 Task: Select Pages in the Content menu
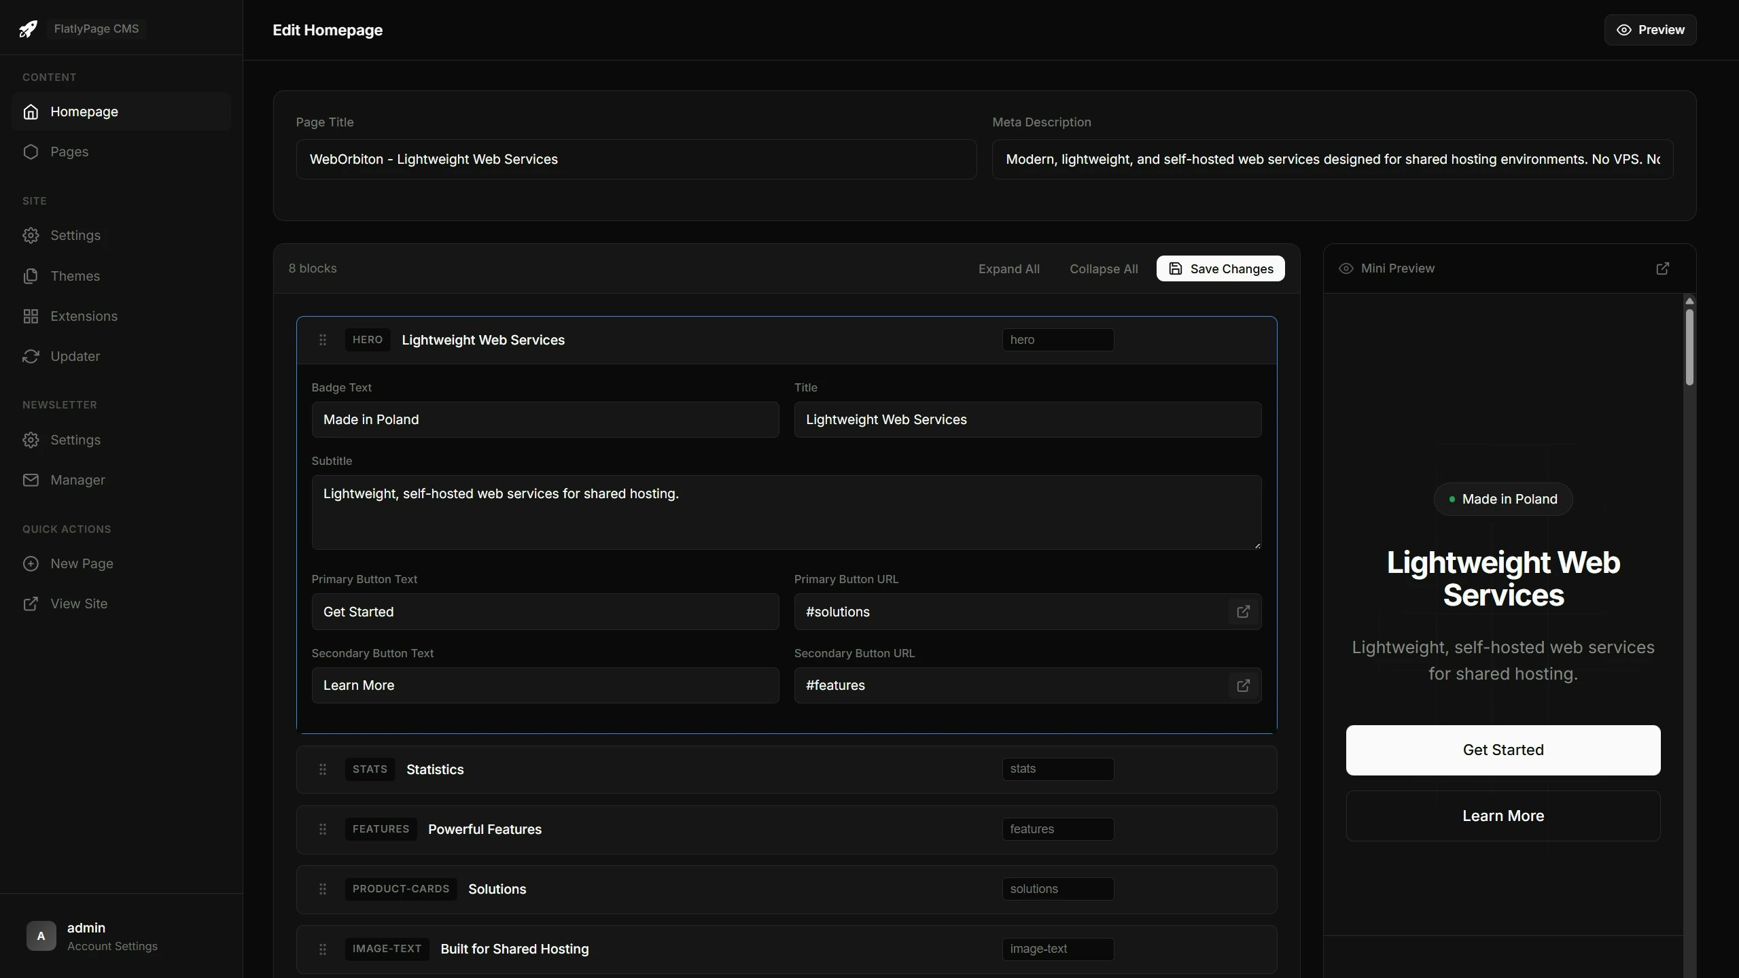point(69,152)
